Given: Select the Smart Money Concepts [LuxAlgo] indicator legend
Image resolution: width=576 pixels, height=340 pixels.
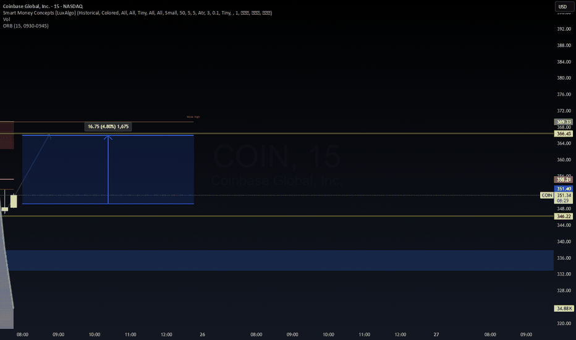Looking at the screenshot, I should click(x=137, y=13).
